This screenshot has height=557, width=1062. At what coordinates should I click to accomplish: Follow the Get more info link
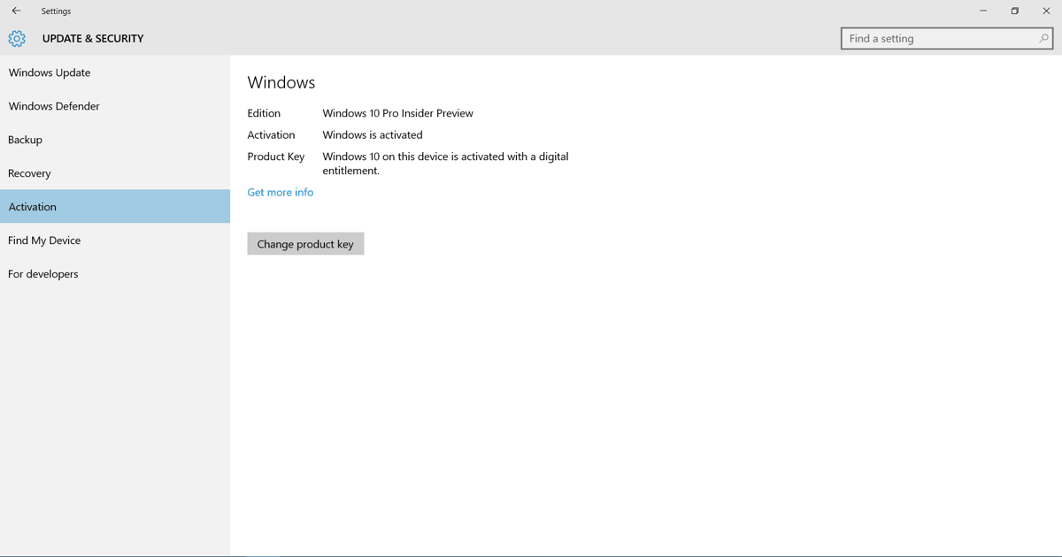click(x=281, y=192)
